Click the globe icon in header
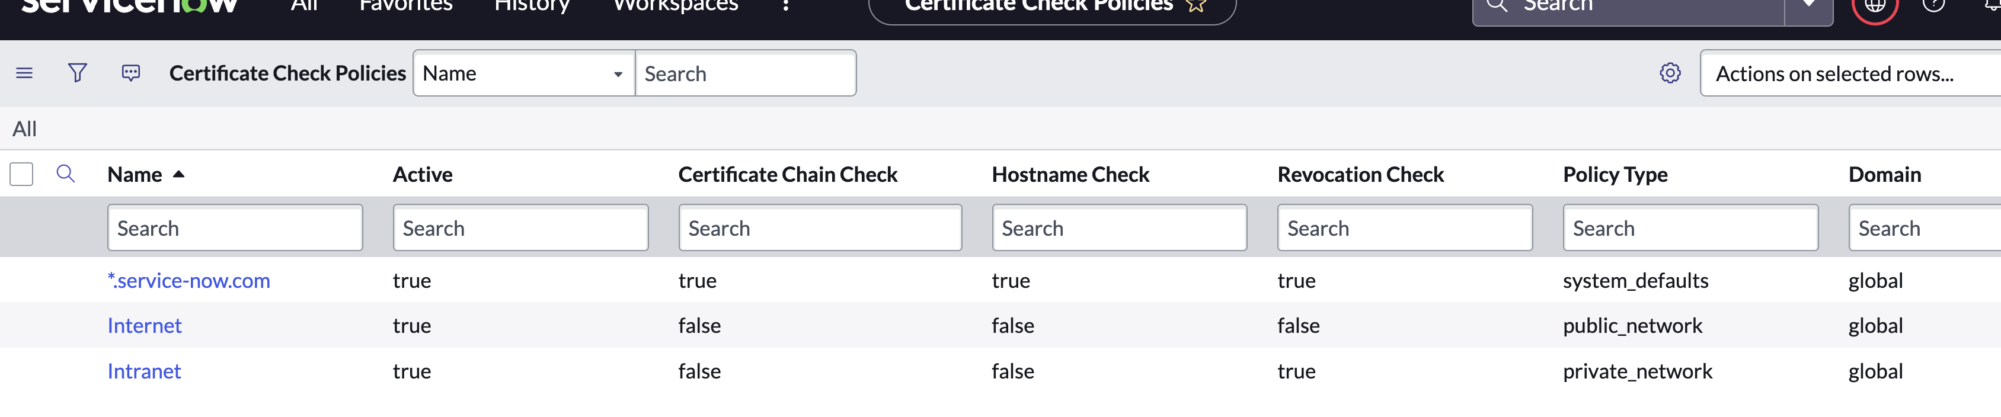The width and height of the screenshot is (2001, 417). coord(1874,6)
